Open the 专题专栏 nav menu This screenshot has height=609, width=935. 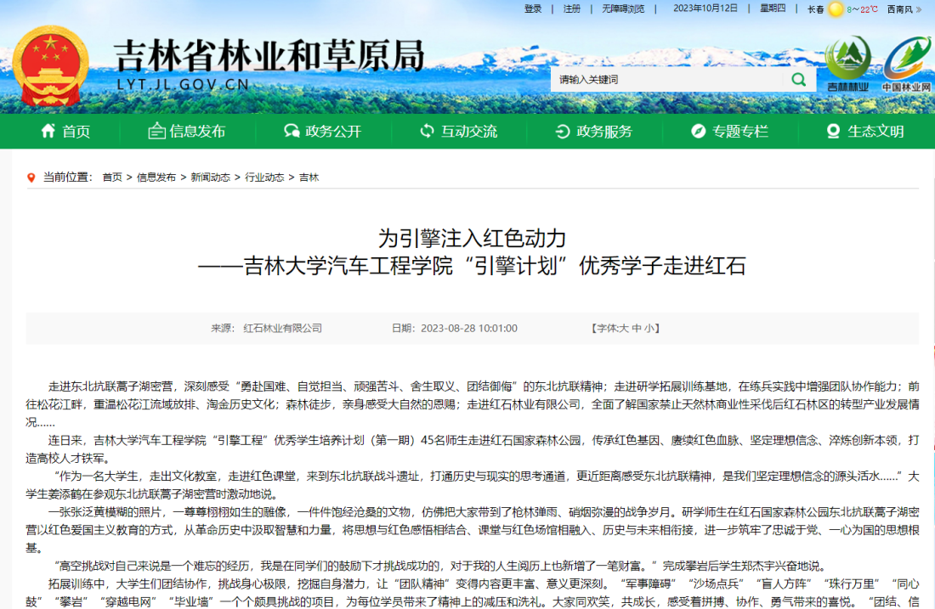(729, 131)
